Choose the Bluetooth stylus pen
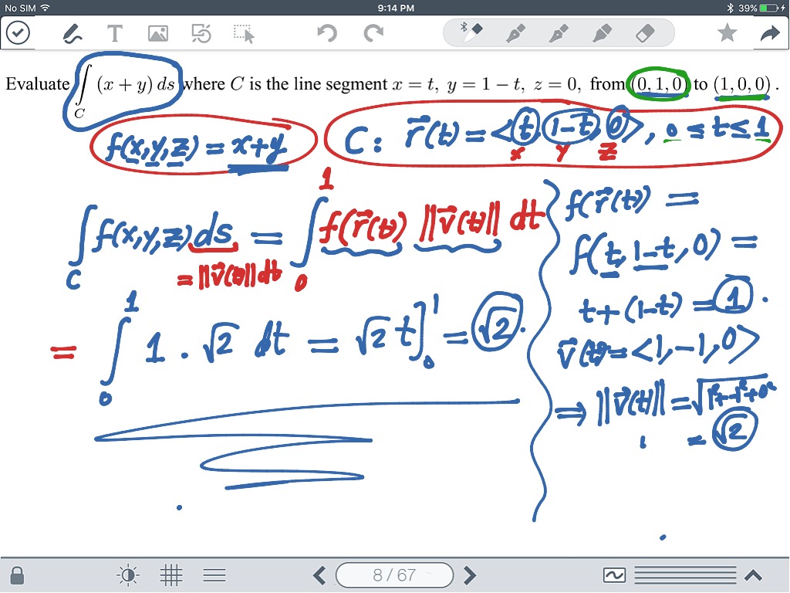The image size is (790, 593). [x=471, y=31]
